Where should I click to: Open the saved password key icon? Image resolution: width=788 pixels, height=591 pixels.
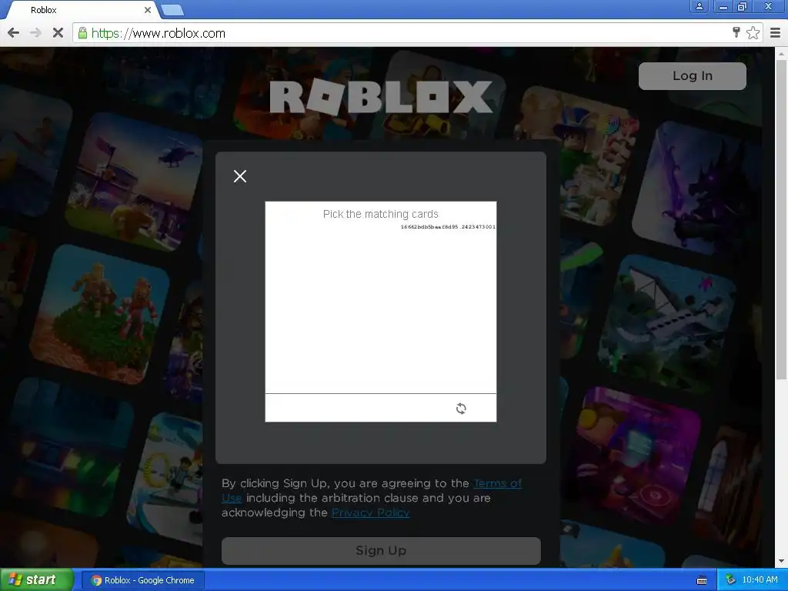click(x=736, y=33)
